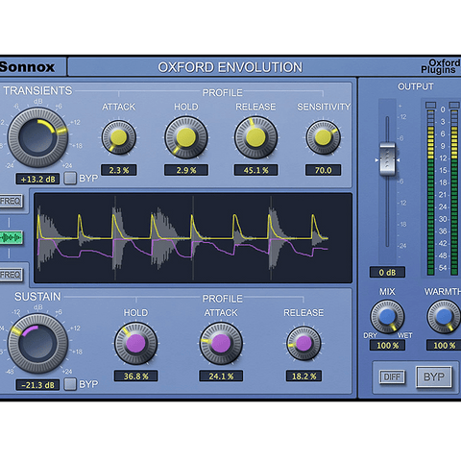The image size is (461, 461).
Task: Click the Mix dry/wet knob
Action: click(x=387, y=316)
